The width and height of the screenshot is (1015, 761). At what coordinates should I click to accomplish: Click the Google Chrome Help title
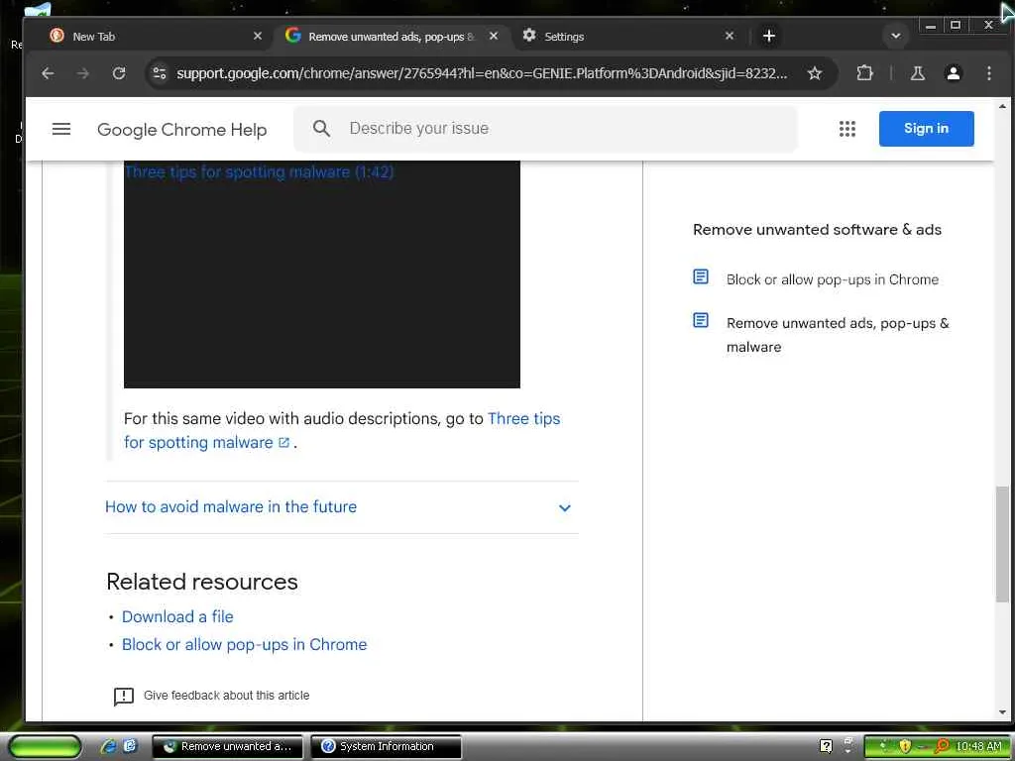coord(182,130)
